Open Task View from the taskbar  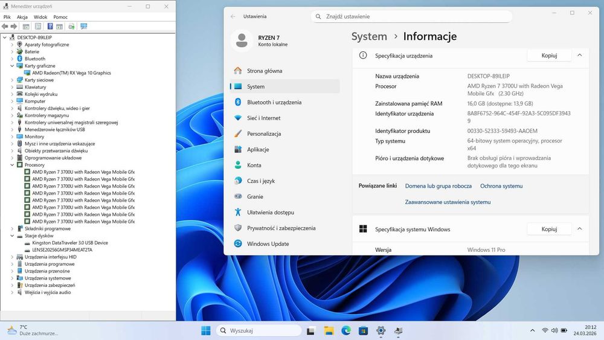[x=310, y=330]
